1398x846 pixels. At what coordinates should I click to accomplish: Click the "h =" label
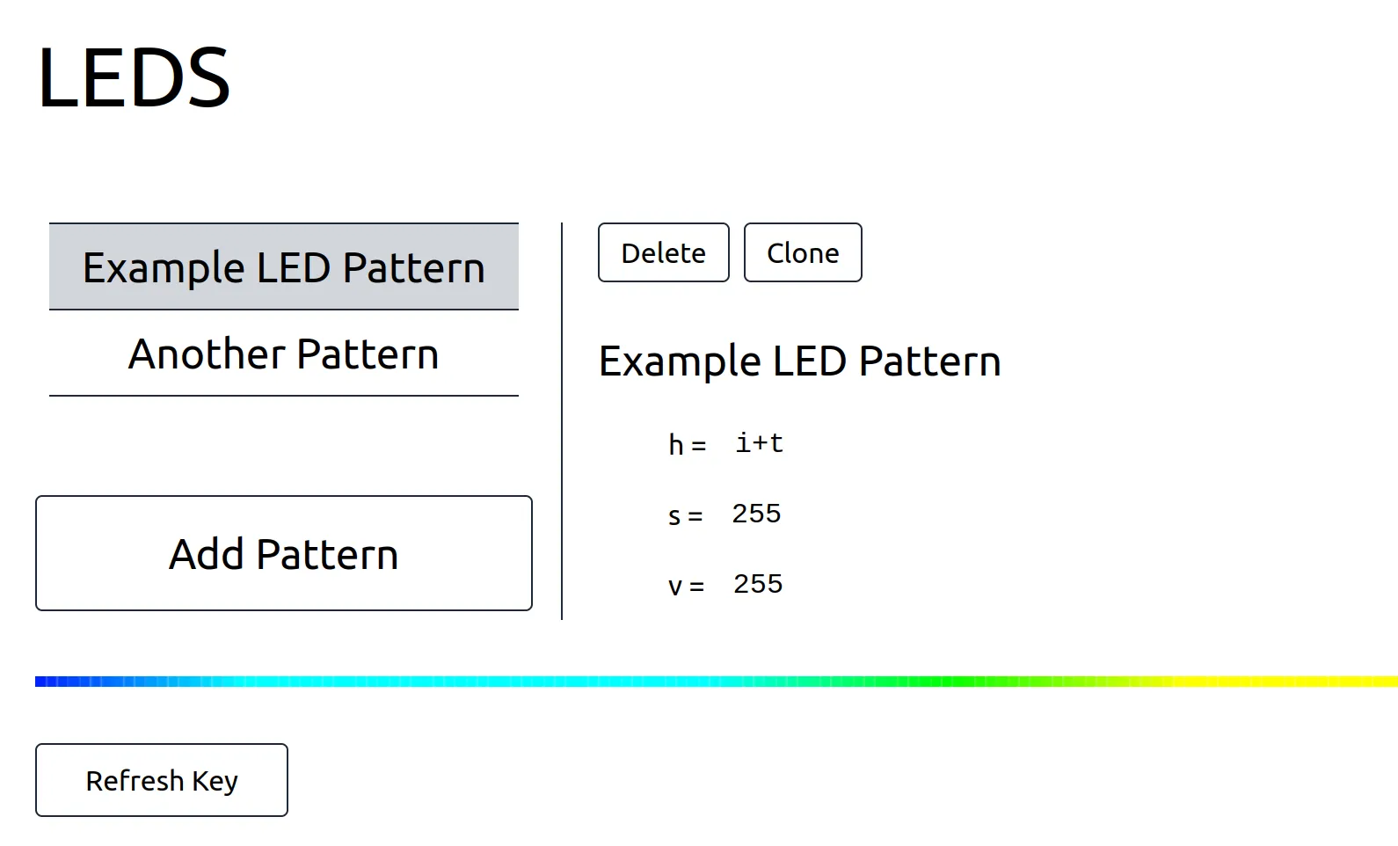pyautogui.click(x=687, y=446)
